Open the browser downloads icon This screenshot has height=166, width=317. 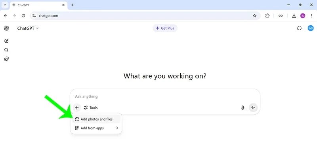coord(294,16)
